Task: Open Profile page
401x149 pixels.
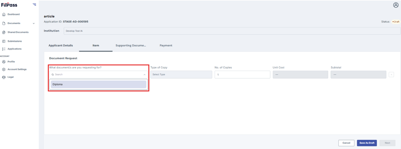Action: click(x=11, y=62)
